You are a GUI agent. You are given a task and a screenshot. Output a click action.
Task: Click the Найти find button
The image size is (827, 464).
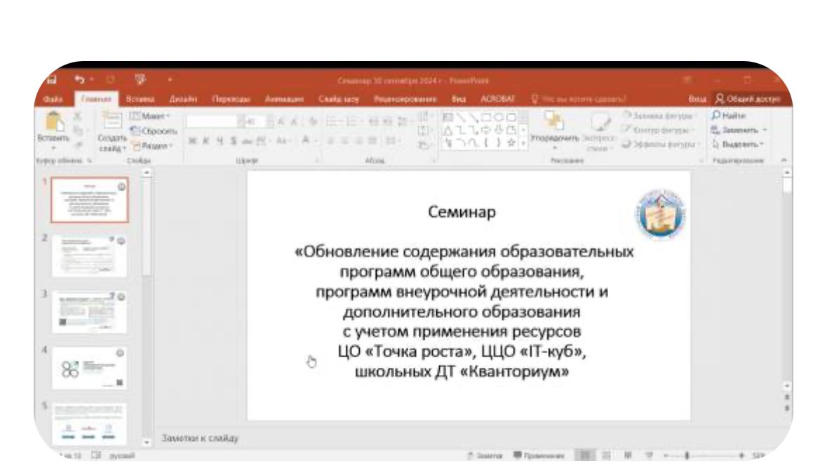728,116
